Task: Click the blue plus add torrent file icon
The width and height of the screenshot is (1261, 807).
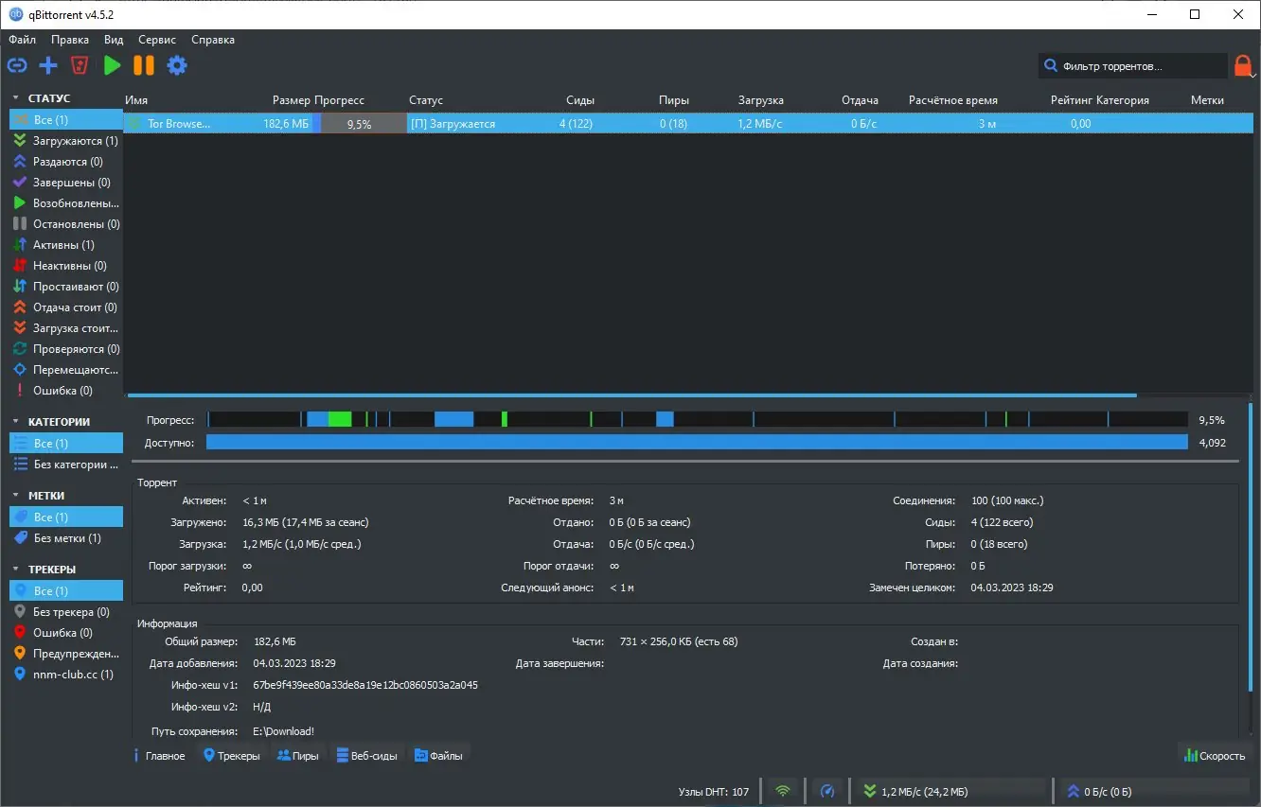Action: click(x=48, y=65)
